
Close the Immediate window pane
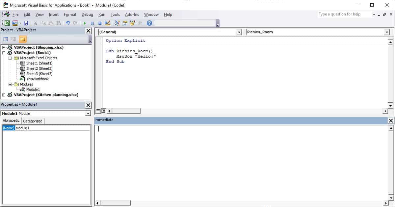click(x=391, y=121)
